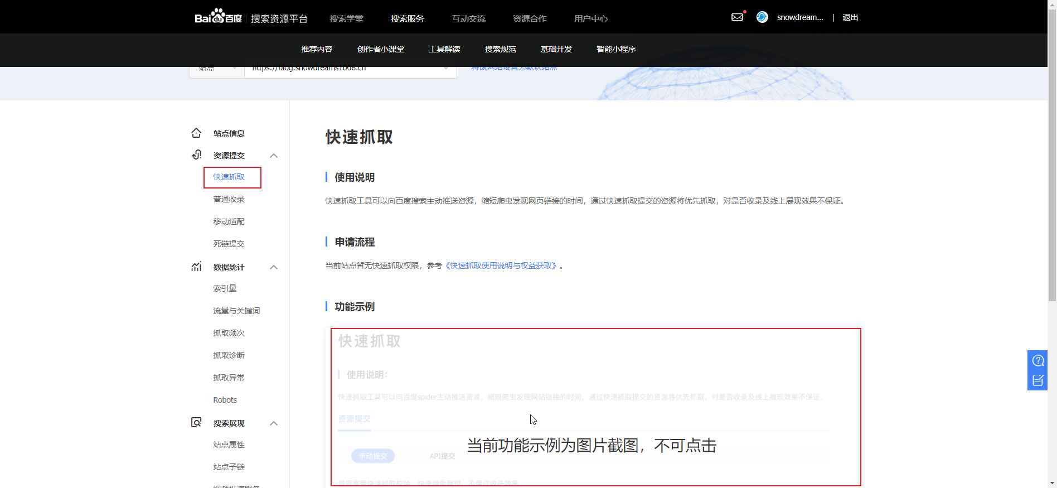Click the 搜索展现 search icon in sidebar
1057x488 pixels.
pos(196,423)
